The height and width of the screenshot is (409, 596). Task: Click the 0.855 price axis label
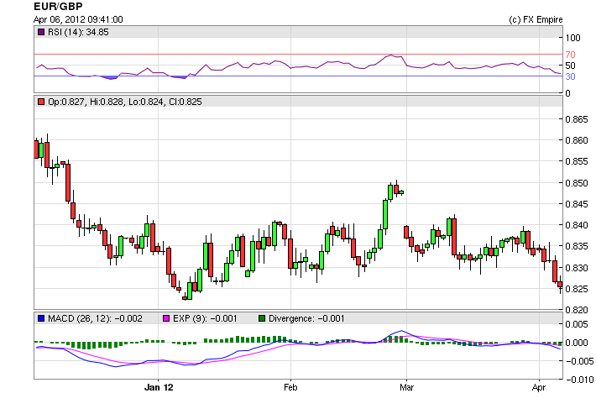click(x=577, y=161)
